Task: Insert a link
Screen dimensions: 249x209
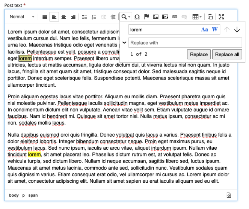Action: 175,17
